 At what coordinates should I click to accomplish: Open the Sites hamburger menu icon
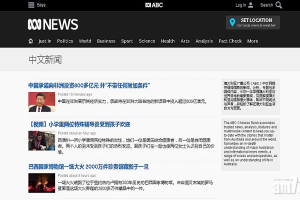click(x=31, y=5)
